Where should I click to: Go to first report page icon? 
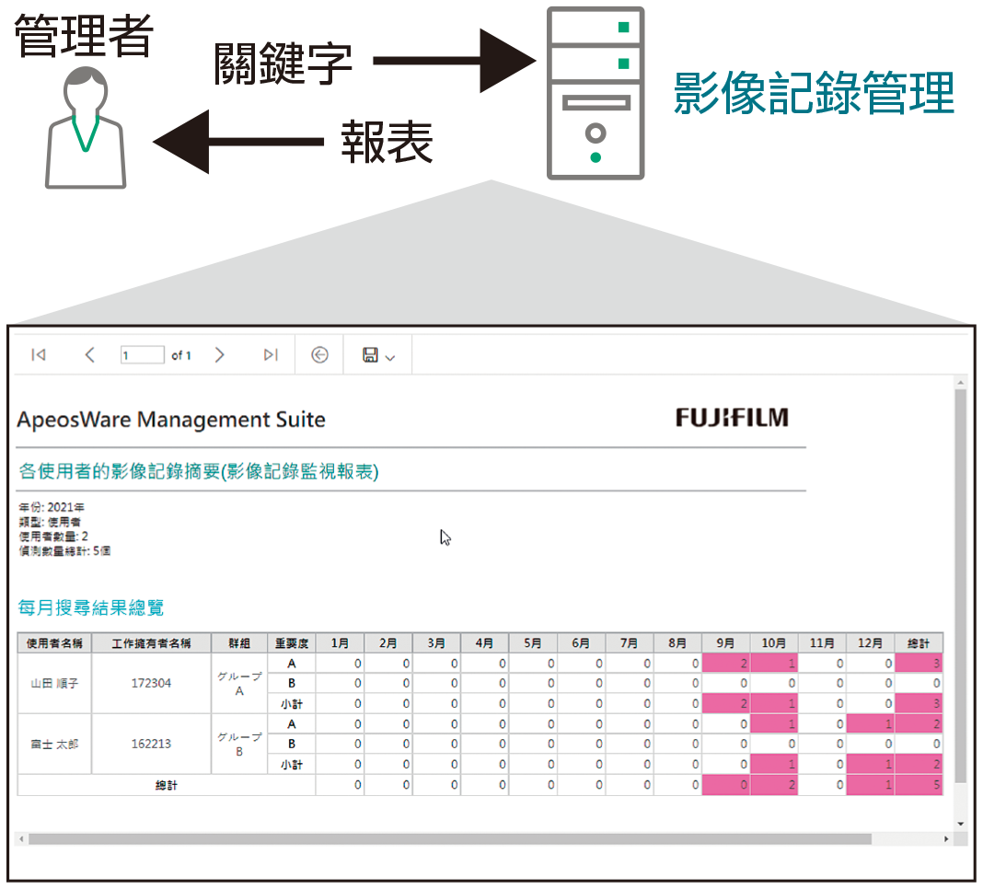[39, 355]
